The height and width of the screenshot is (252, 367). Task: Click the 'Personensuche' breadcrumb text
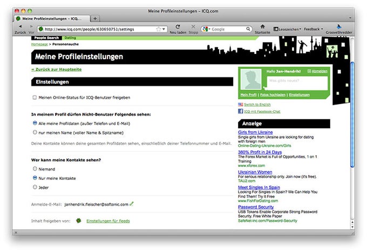point(65,44)
